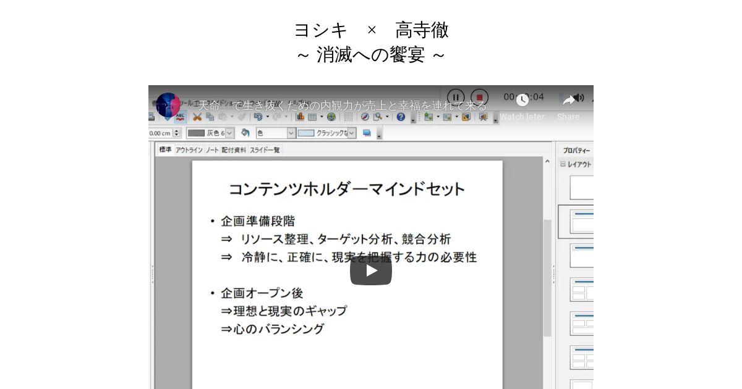
Task: Click the Copy icon in toolbar
Action: (210, 117)
